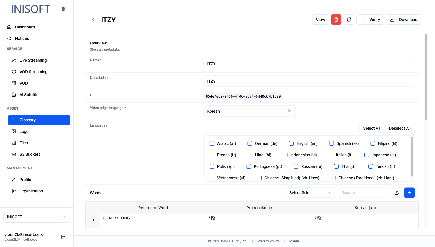
Task: Click the main page vertical scrollbar
Action: point(426,77)
